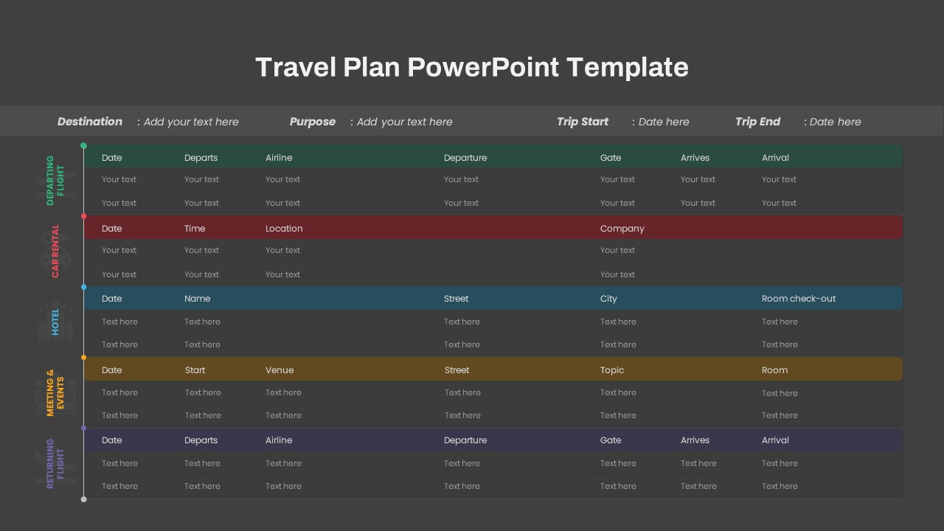Image resolution: width=944 pixels, height=531 pixels.
Task: Click Airline header in the green Departing row
Action: (x=279, y=158)
